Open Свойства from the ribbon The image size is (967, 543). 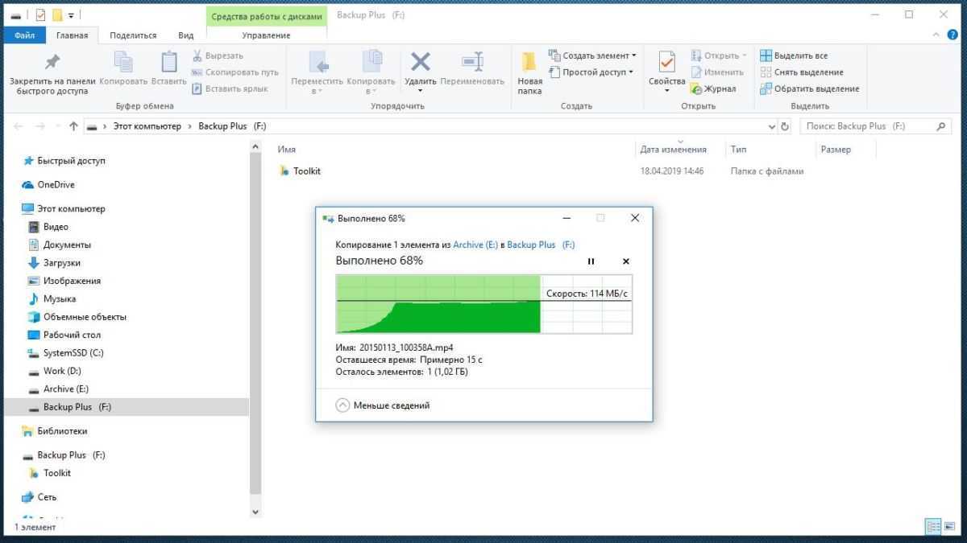click(666, 63)
